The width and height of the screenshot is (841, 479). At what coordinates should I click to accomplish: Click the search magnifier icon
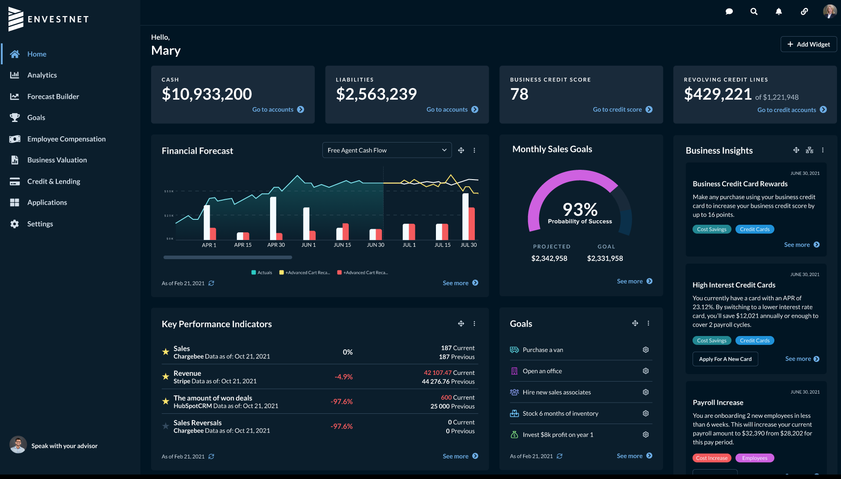754,12
